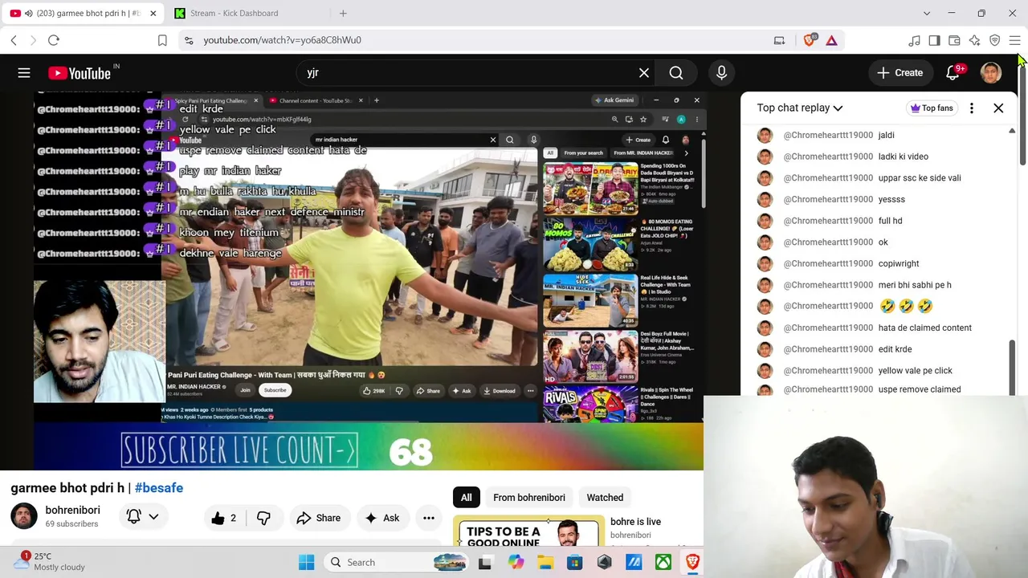The height and width of the screenshot is (578, 1028).
Task: Open Copilot from taskbar
Action: click(x=516, y=563)
